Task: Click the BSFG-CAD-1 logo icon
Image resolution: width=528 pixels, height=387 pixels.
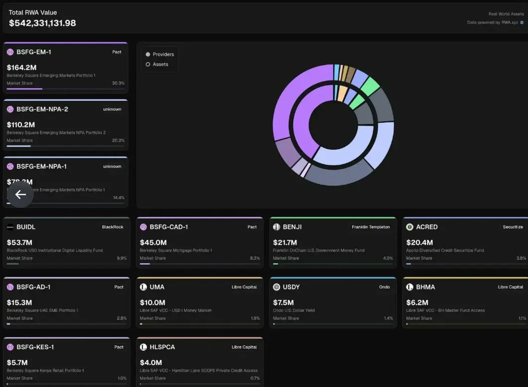Action: [143, 227]
